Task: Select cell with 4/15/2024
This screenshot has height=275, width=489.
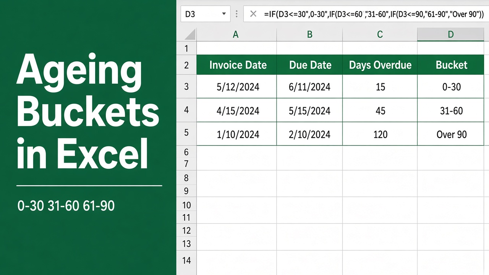Action: [x=236, y=110]
